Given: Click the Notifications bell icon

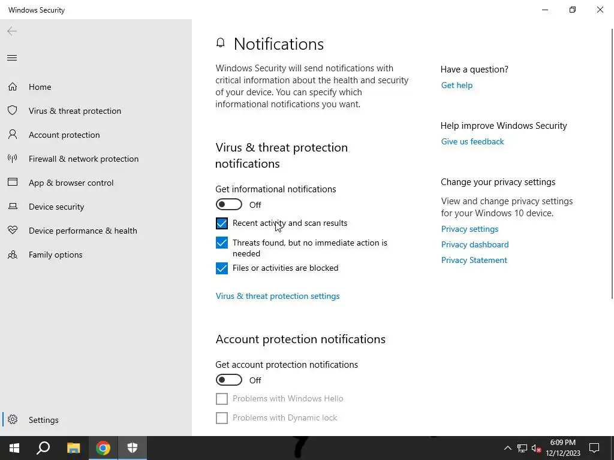Looking at the screenshot, I should click(221, 43).
